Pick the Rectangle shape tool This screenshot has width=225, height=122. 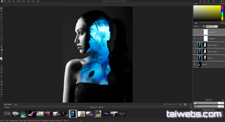pos(2,28)
